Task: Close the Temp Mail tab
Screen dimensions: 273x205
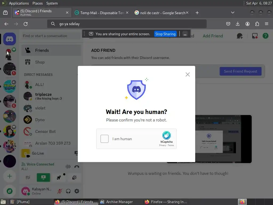Action: click(127, 13)
